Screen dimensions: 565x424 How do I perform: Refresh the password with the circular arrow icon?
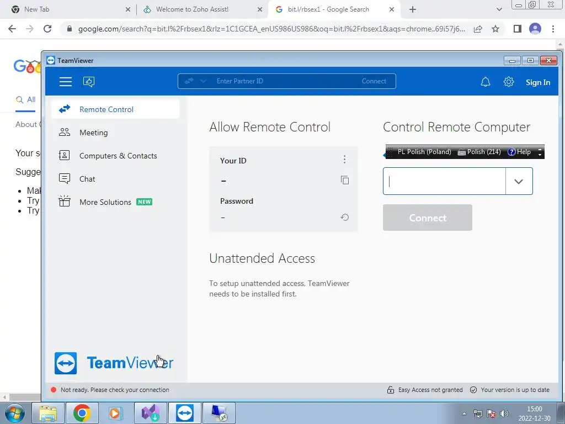coord(344,217)
